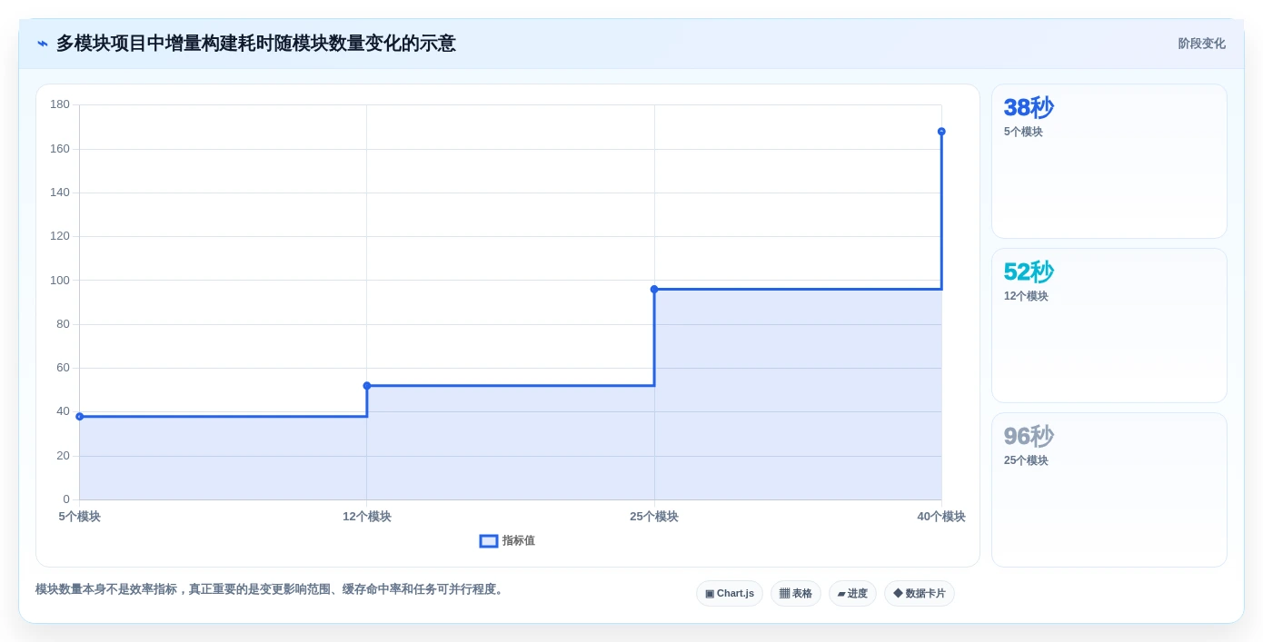Select the 38秒 stat card

point(1109,162)
